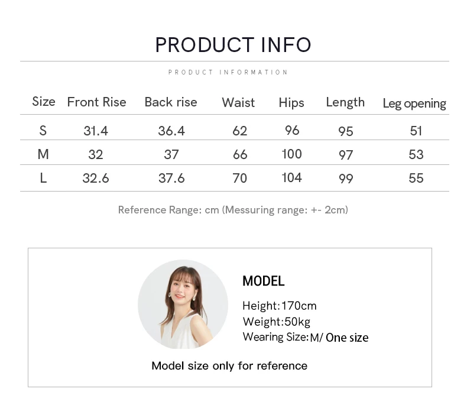Click the model's circular portrait photo

(x=183, y=304)
